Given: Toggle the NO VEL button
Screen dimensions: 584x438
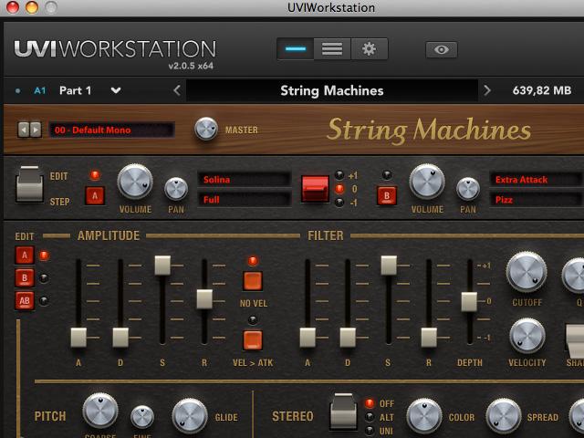Looking at the screenshot, I should tap(253, 281).
